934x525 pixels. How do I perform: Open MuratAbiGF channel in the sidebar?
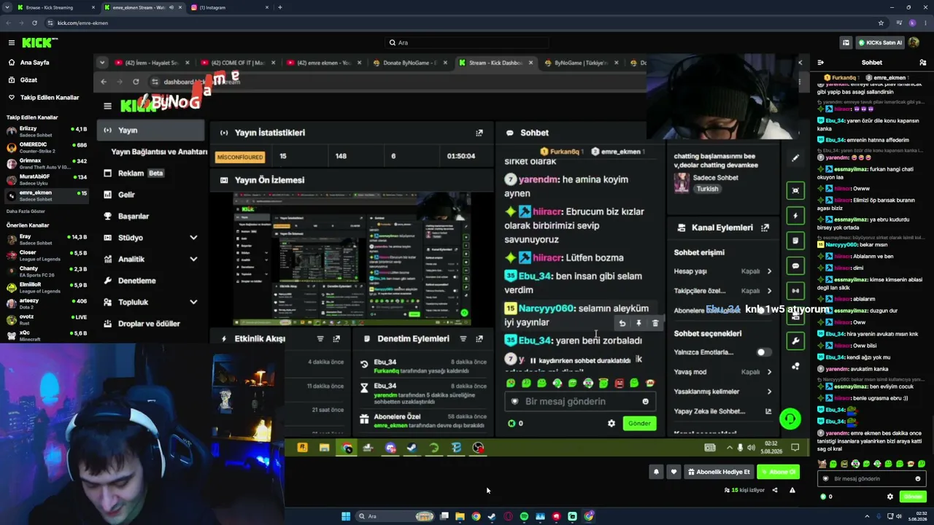point(45,179)
